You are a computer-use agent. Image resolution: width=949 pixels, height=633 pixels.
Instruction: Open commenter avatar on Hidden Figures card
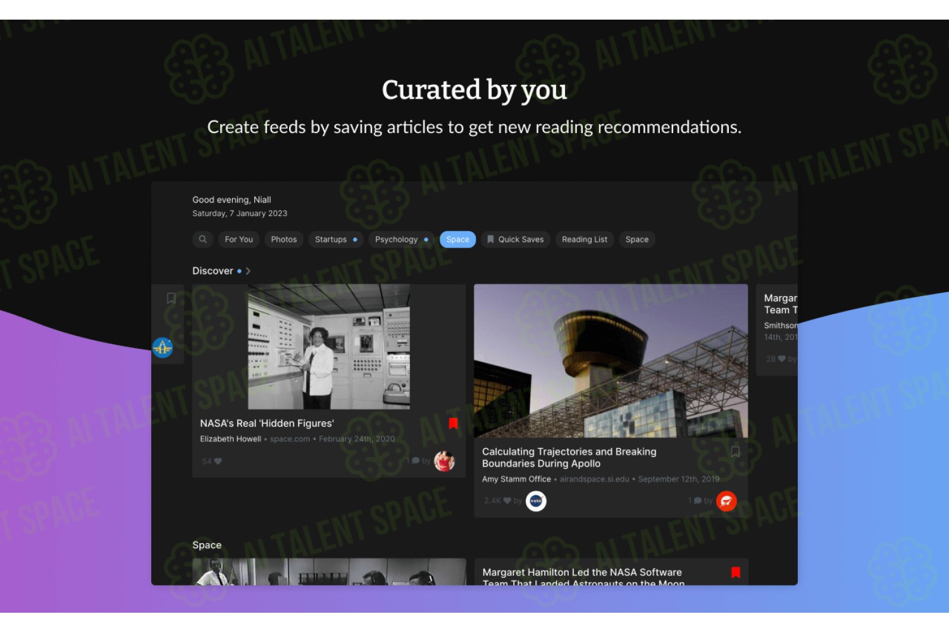click(444, 461)
